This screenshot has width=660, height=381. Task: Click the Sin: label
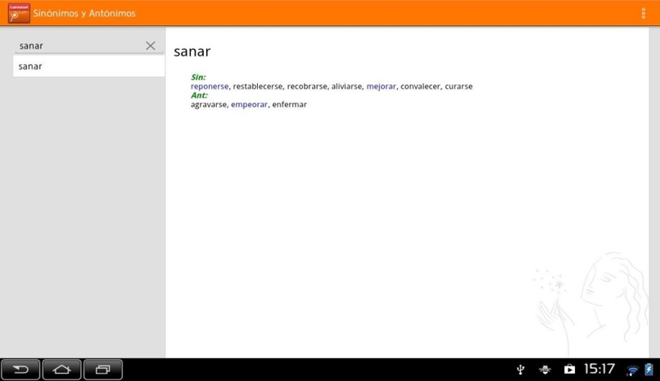[x=198, y=77]
